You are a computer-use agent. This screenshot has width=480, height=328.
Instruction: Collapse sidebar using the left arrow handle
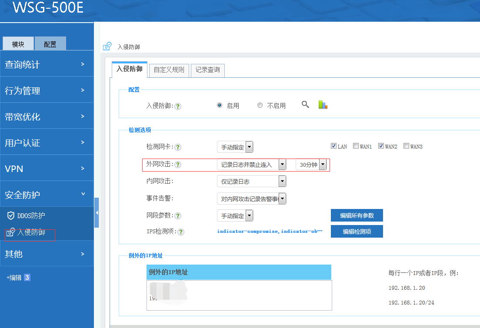coord(97,212)
